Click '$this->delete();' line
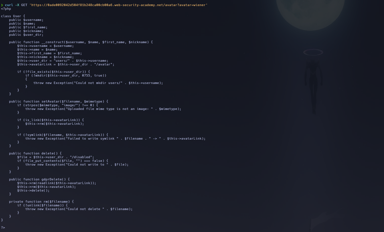 click(x=33, y=191)
